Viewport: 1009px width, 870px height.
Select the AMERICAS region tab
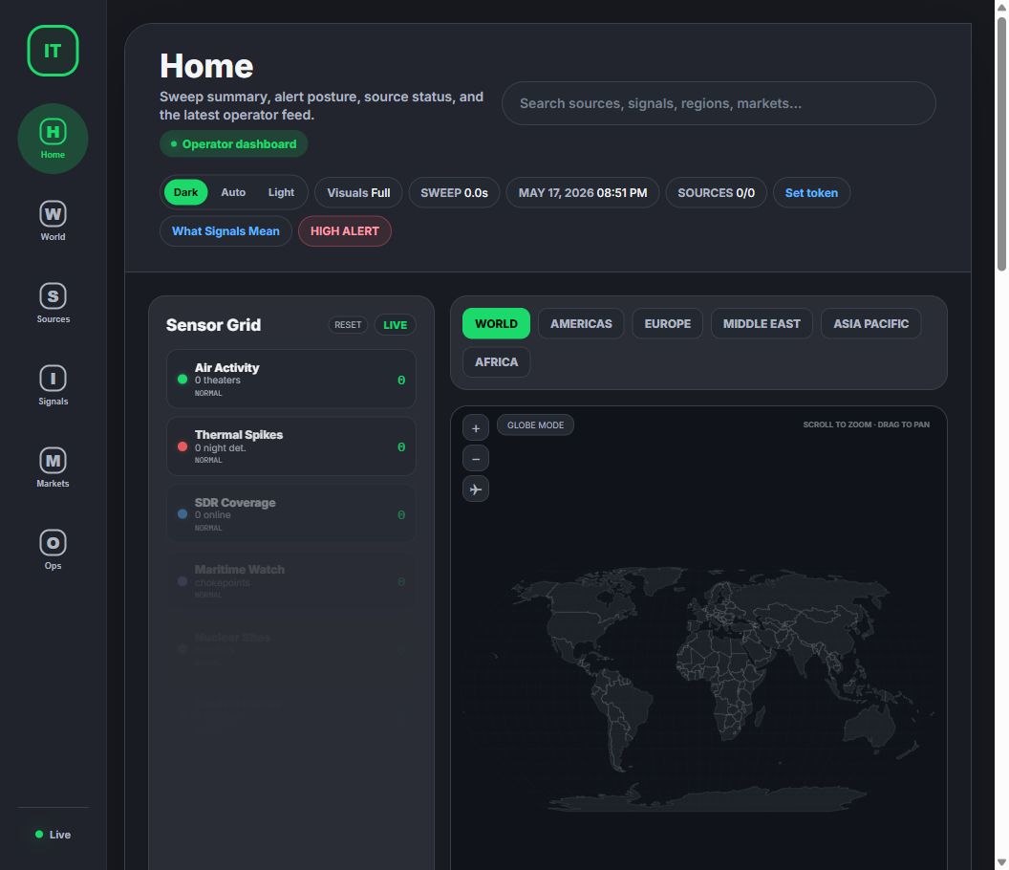point(581,324)
